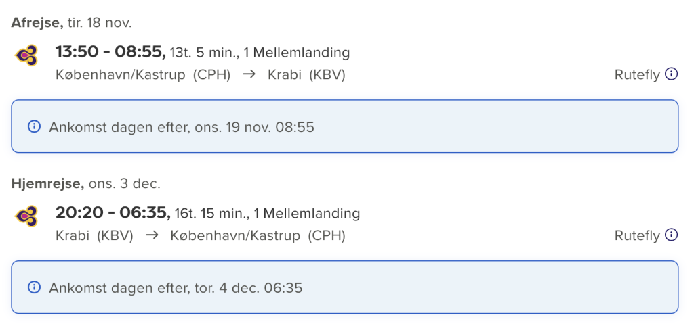The image size is (694, 330).
Task: Select the 13:50 - 08:55 departure time
Action: [x=110, y=52]
